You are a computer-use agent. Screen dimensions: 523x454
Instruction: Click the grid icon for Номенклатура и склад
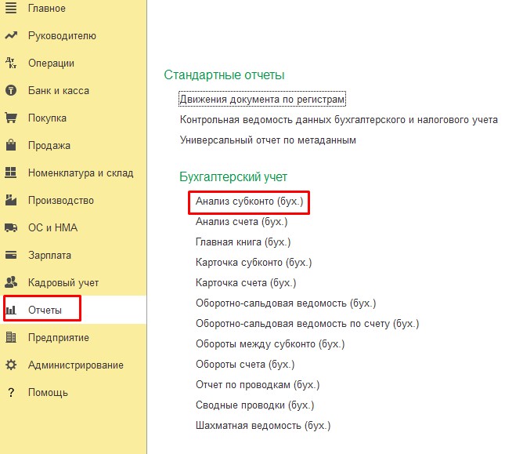tap(11, 173)
